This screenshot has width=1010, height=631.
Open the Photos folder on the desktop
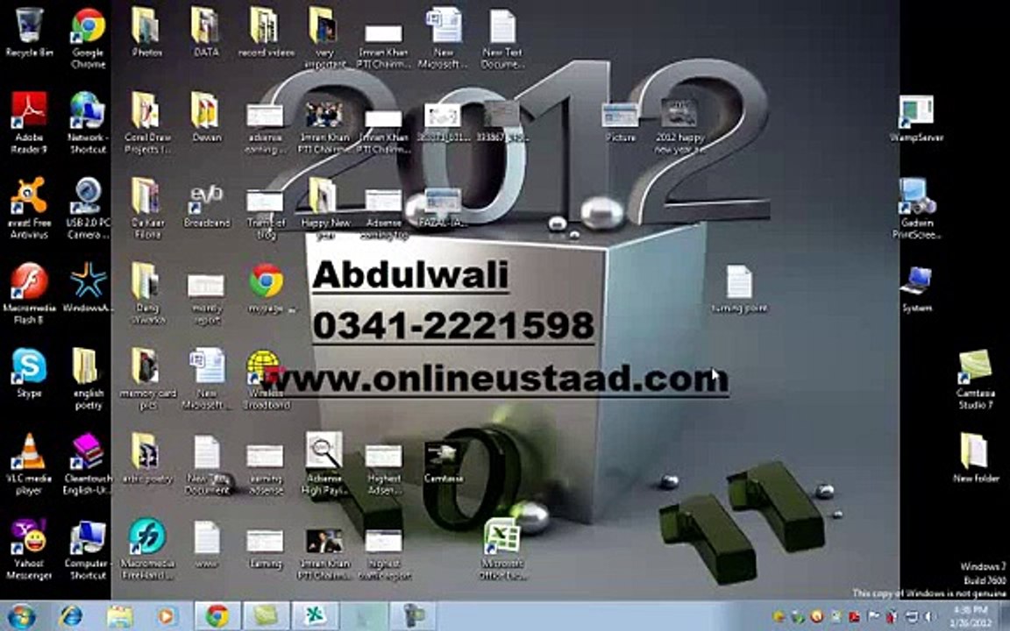click(x=147, y=32)
